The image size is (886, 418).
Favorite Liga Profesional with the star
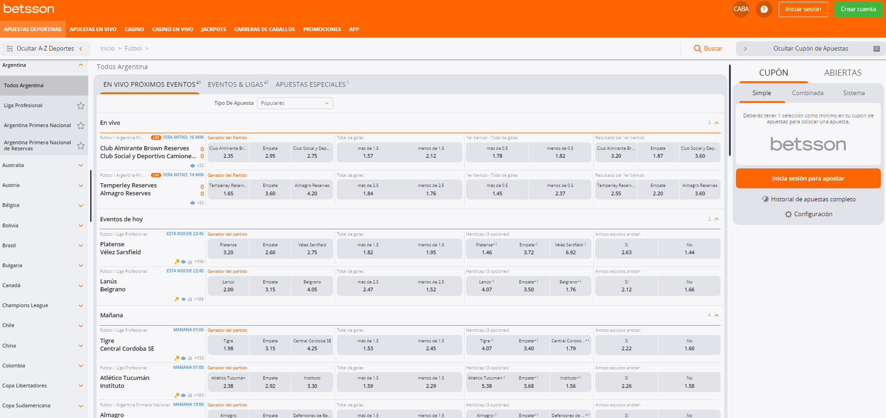pyautogui.click(x=81, y=106)
